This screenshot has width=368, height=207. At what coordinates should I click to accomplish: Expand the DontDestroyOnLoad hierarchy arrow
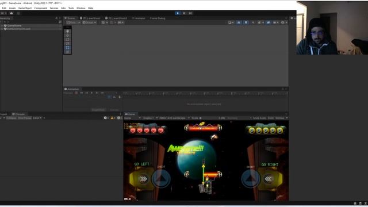pos(2,29)
